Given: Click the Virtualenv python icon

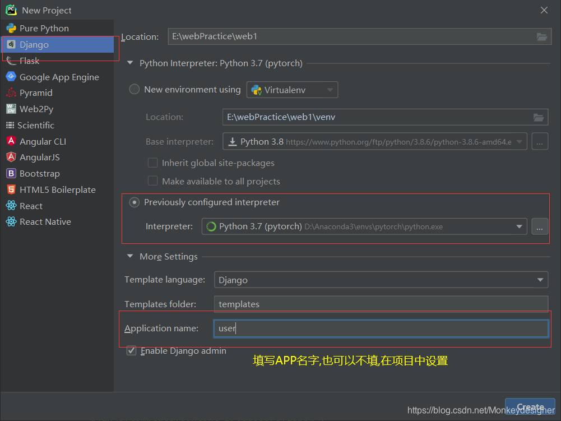Looking at the screenshot, I should pos(256,90).
